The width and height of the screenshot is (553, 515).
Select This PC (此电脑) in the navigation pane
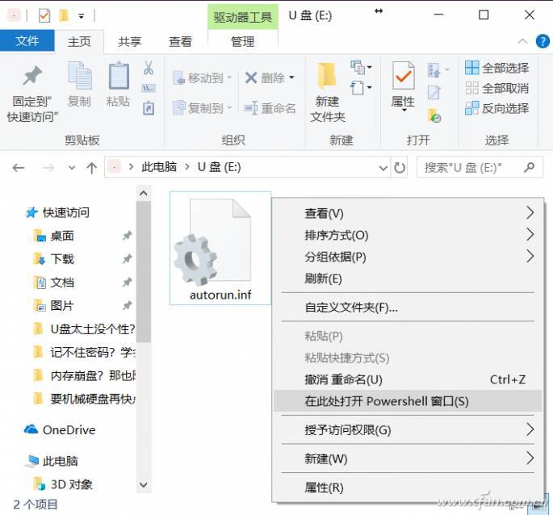click(x=52, y=461)
